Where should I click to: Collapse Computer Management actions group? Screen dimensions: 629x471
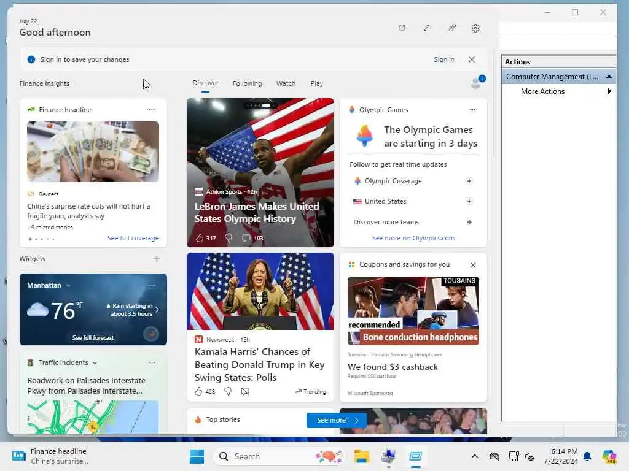click(x=609, y=77)
